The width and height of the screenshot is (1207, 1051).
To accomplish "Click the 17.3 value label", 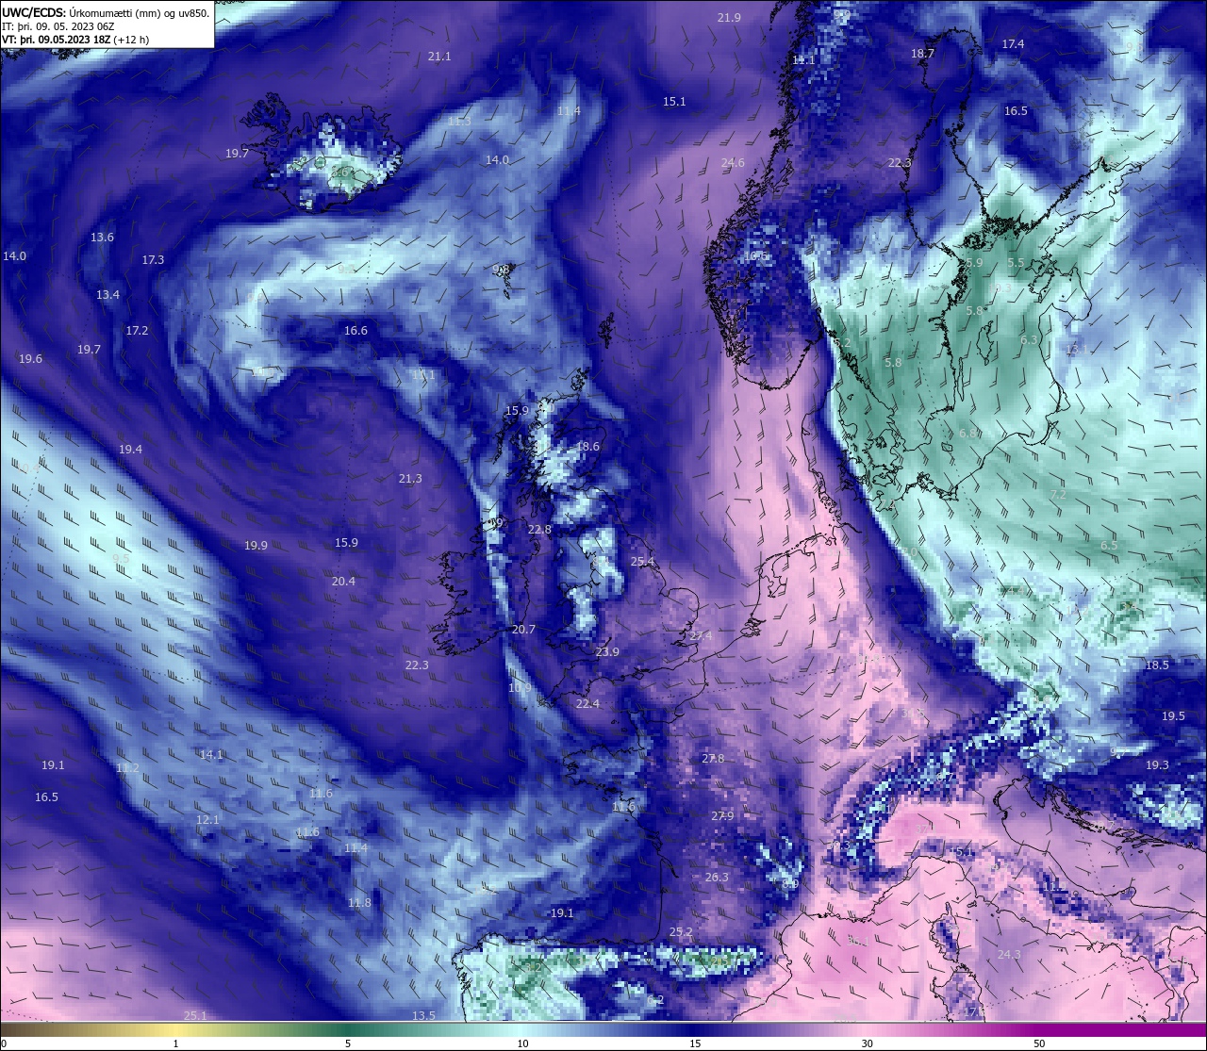I will [x=153, y=260].
